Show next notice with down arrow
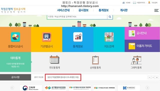 [x=153, y=77]
